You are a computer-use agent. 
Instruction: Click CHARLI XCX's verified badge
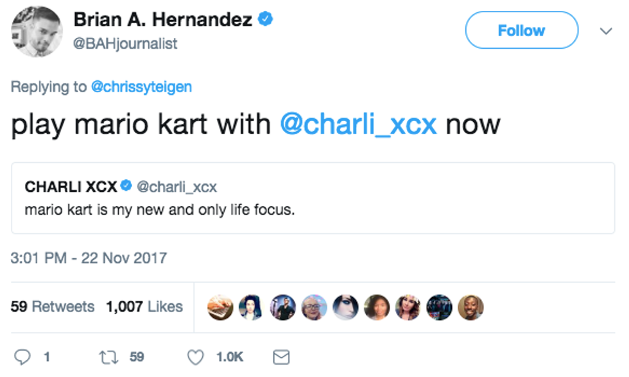tap(126, 187)
